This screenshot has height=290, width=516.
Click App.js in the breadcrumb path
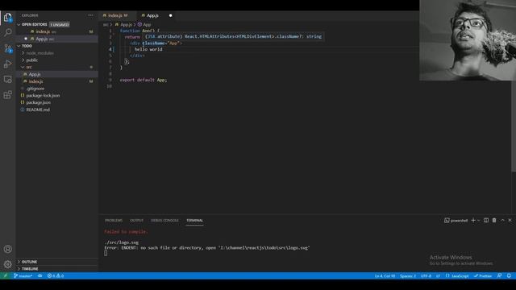tap(126, 25)
